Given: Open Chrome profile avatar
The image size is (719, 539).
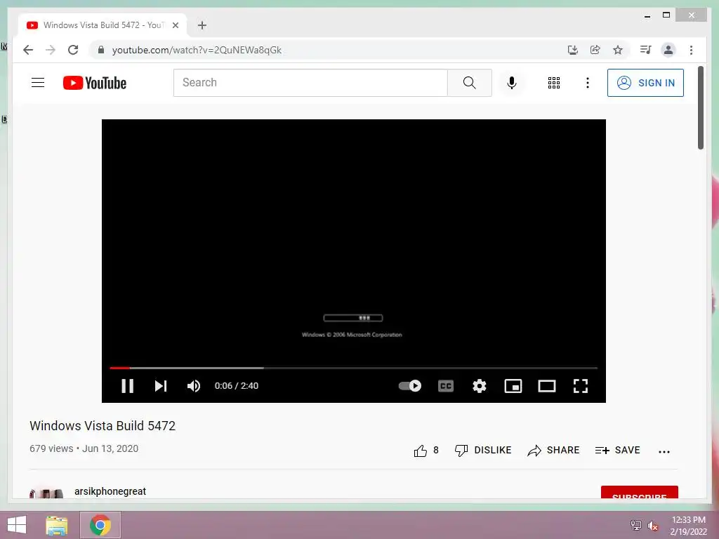Looking at the screenshot, I should pyautogui.click(x=668, y=50).
